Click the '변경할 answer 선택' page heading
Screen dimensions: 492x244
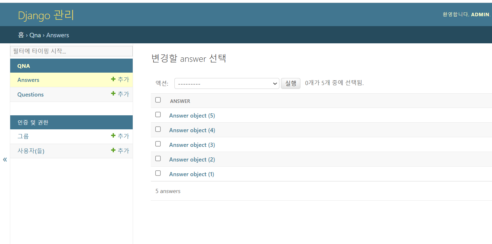(189, 58)
